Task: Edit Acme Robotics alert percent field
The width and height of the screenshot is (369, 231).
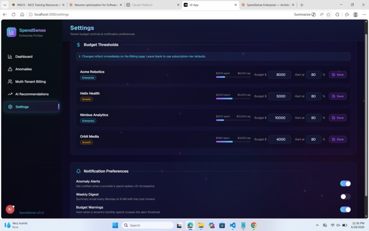Action: click(x=314, y=75)
